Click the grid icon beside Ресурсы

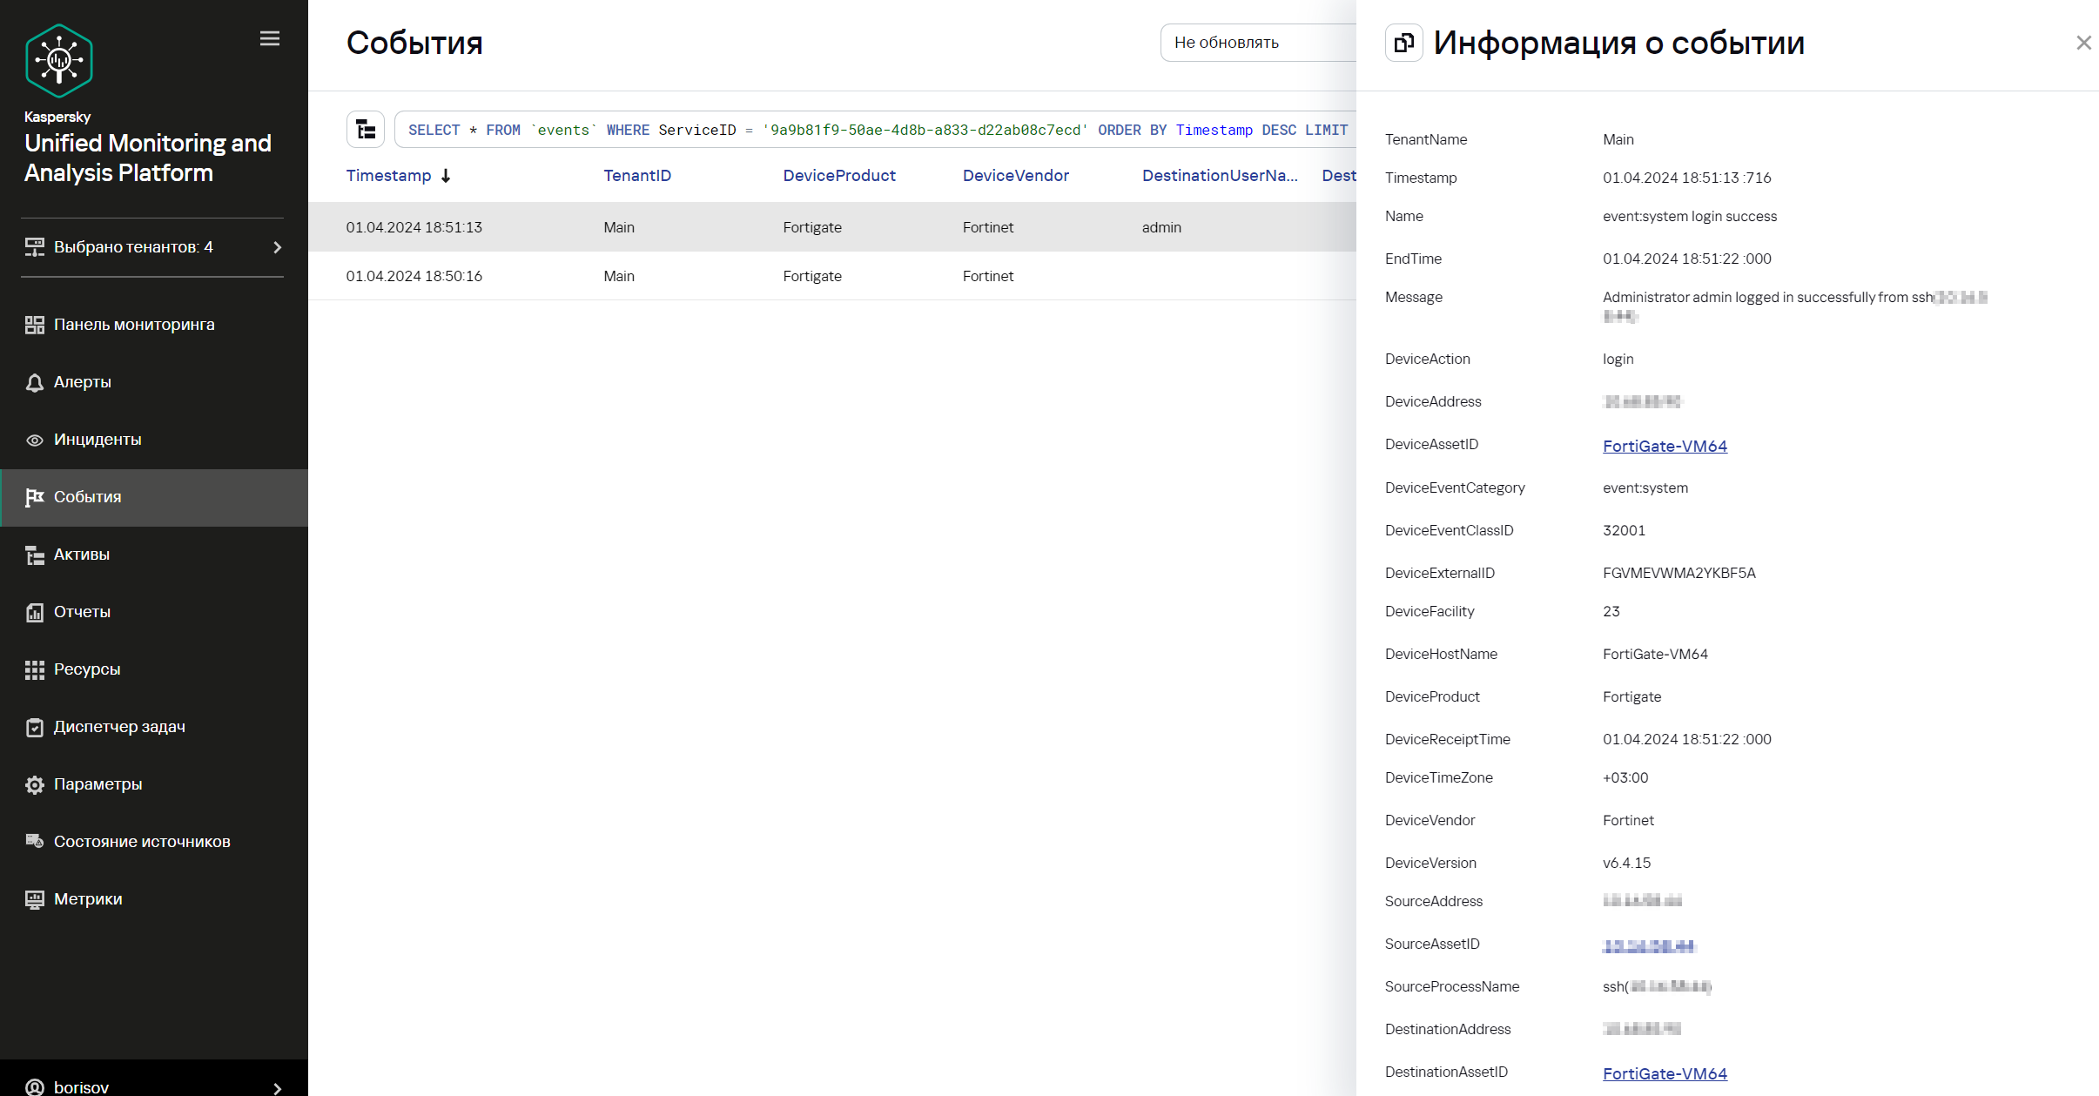35,669
